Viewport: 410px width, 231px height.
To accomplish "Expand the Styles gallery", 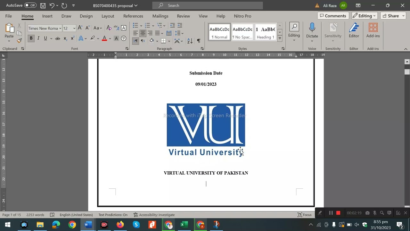I will (x=280, y=38).
